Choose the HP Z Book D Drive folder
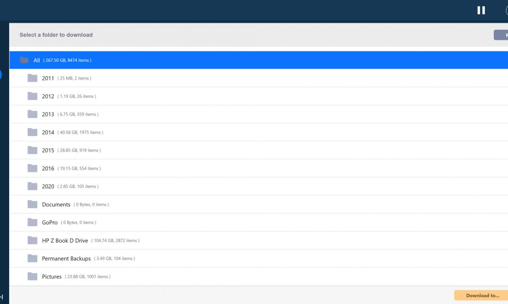 pyautogui.click(x=65, y=240)
